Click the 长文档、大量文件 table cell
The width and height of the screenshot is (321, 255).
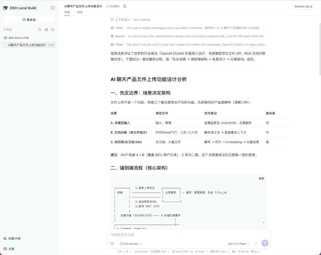pyautogui.click(x=168, y=142)
